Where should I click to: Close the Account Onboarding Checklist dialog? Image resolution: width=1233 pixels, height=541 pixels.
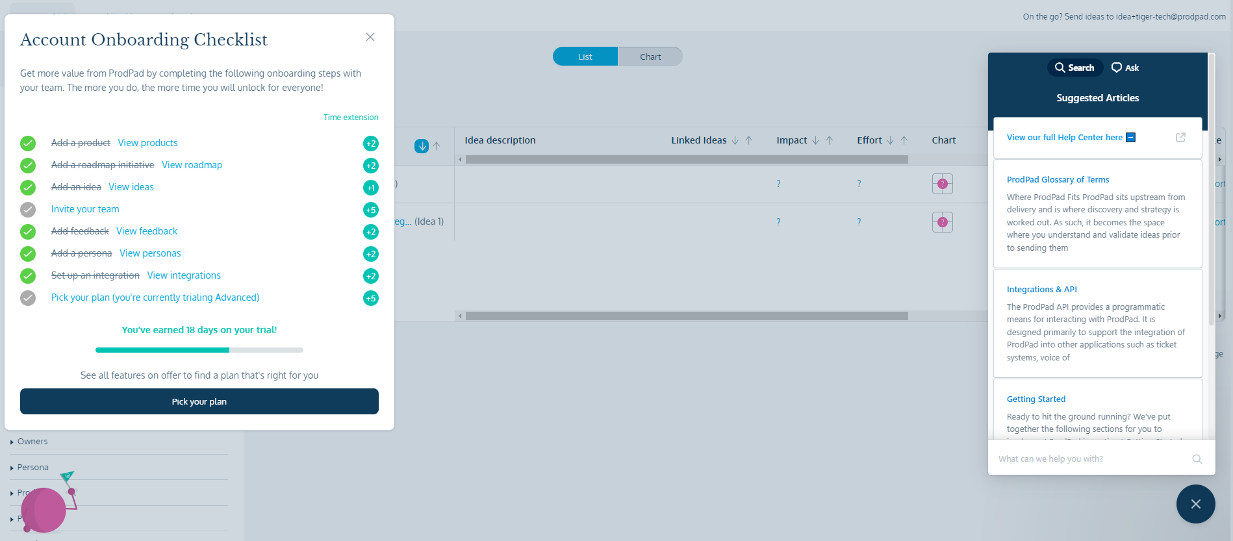(x=370, y=37)
